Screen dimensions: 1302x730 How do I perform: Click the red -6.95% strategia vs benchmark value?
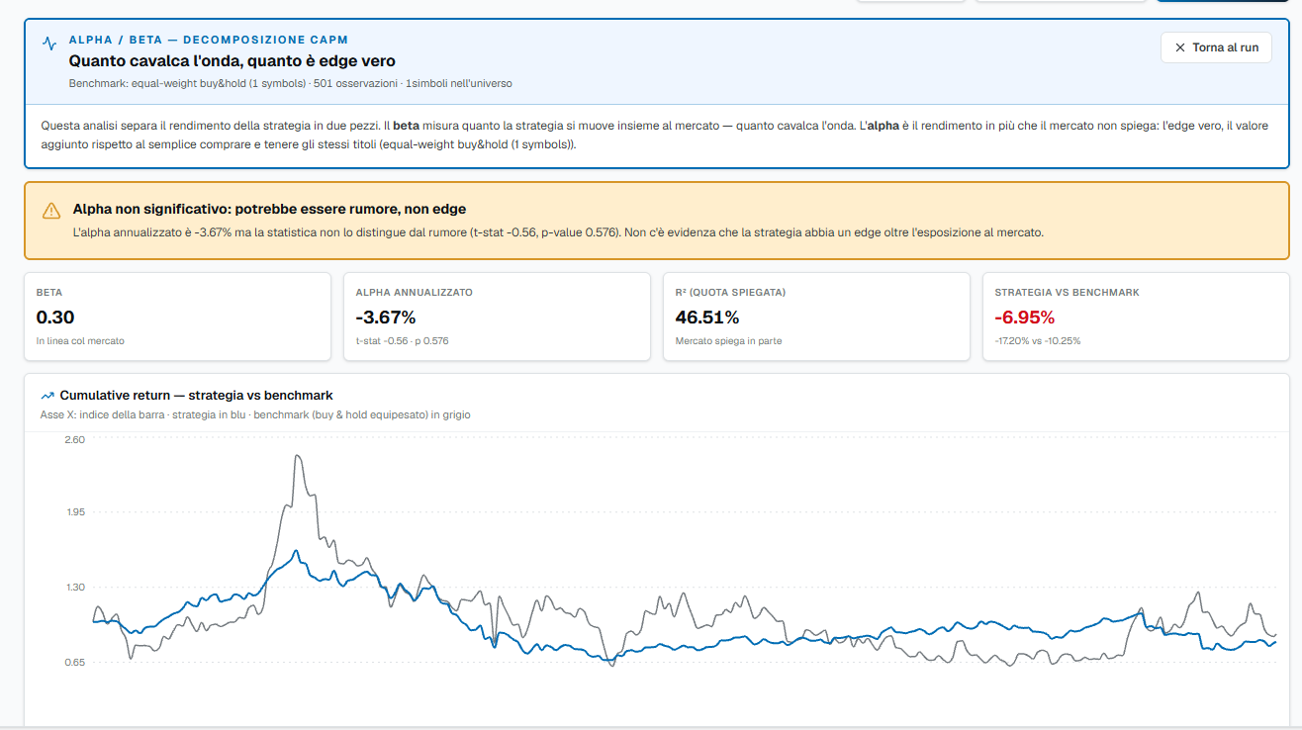1025,318
